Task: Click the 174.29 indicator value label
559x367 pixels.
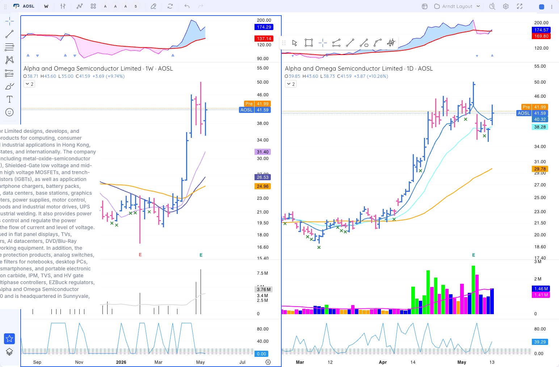Action: tap(264, 27)
